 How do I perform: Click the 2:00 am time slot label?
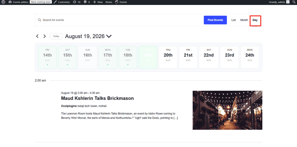click(x=40, y=80)
